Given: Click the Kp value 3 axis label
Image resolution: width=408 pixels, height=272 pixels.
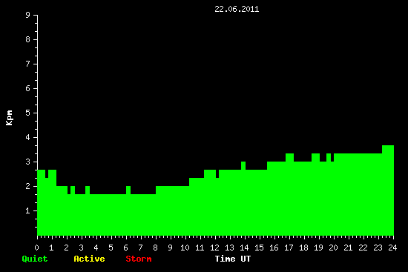Looking at the screenshot, I should coord(28,162).
